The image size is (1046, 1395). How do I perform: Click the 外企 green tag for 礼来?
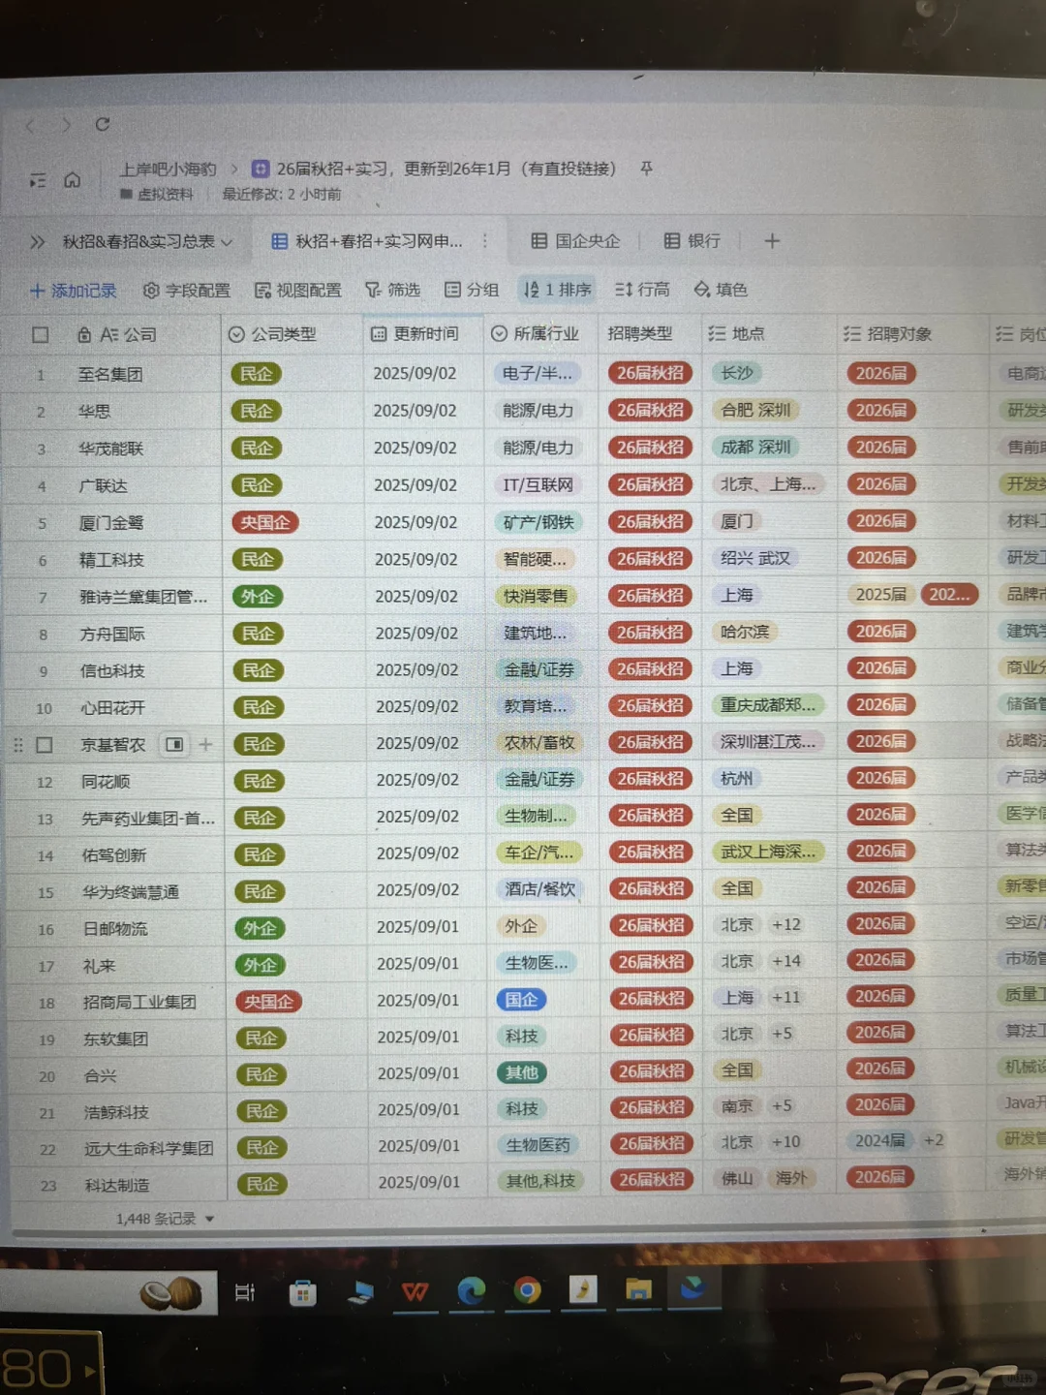260,966
